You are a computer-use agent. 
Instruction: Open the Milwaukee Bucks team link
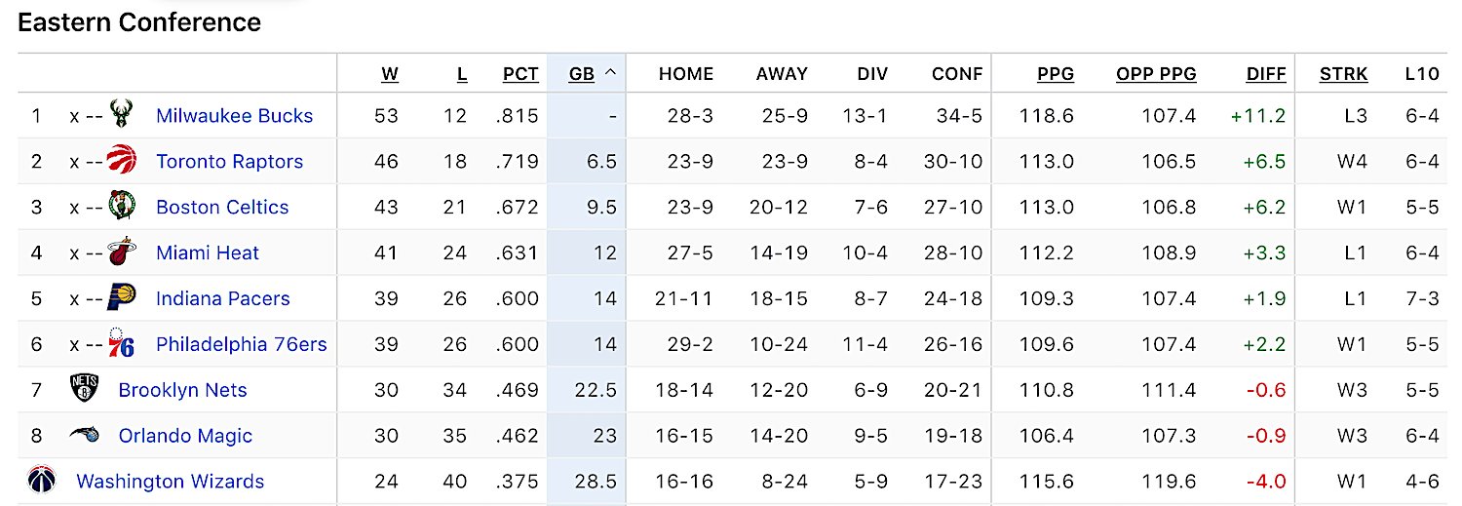tap(235, 115)
